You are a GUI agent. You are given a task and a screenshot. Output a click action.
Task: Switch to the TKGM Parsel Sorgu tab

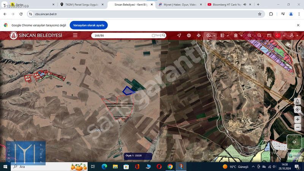click(x=82, y=5)
